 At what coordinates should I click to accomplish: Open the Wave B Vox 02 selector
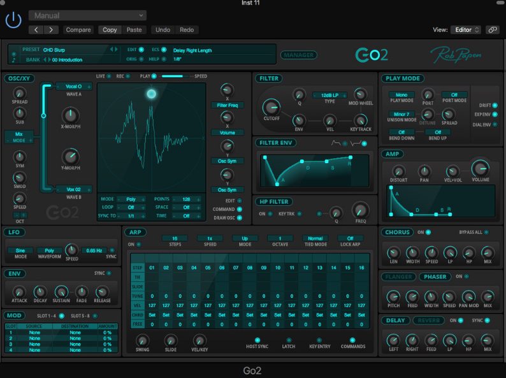[x=73, y=189]
